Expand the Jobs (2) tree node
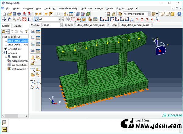Screen dimensions: 183x134 tap(6, 57)
